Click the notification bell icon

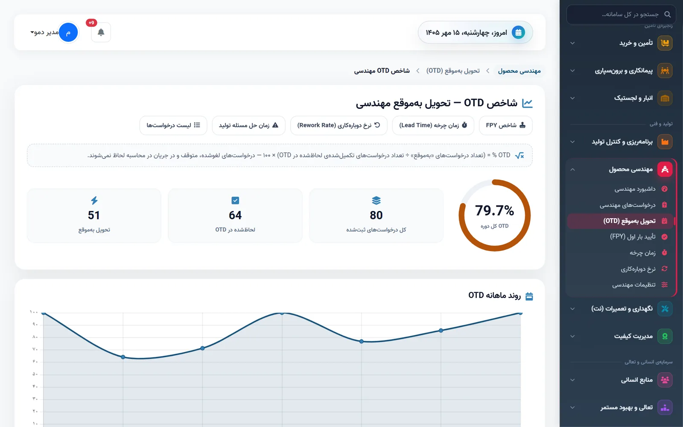tap(101, 32)
